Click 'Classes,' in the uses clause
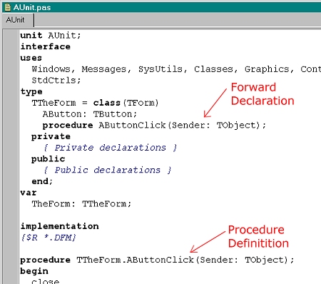The height and width of the screenshot is (284, 321). click(x=215, y=69)
